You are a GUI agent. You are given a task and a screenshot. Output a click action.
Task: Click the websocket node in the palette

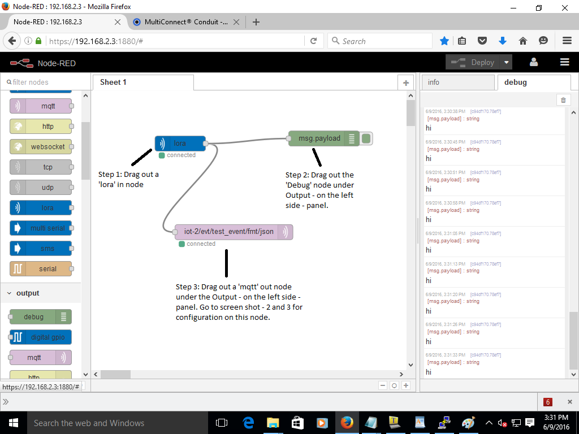pos(41,147)
